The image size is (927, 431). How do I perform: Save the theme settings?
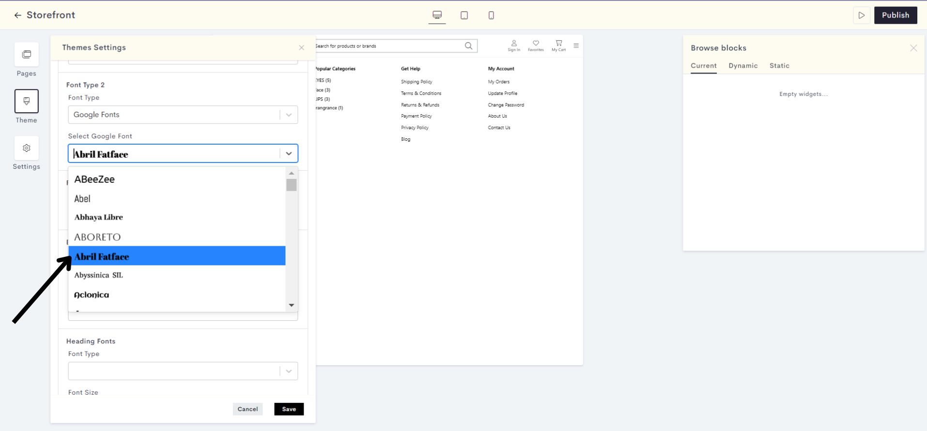point(289,409)
